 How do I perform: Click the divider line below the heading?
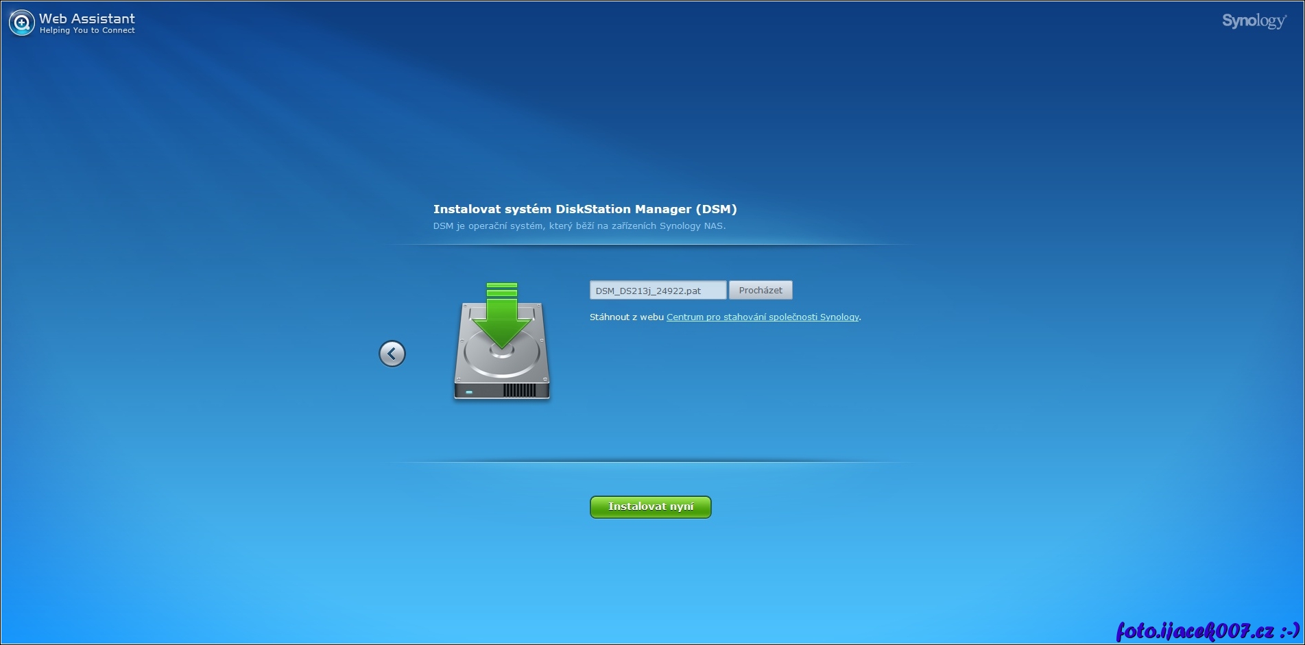click(650, 245)
